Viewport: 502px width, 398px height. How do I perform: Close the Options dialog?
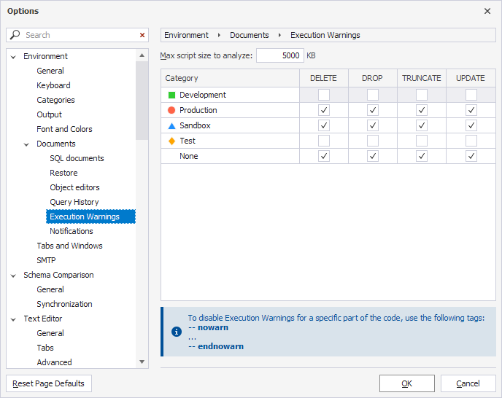[x=487, y=11]
